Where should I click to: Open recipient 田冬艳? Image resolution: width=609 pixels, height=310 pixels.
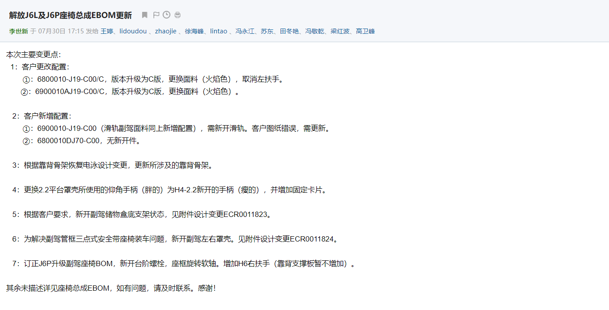point(290,31)
